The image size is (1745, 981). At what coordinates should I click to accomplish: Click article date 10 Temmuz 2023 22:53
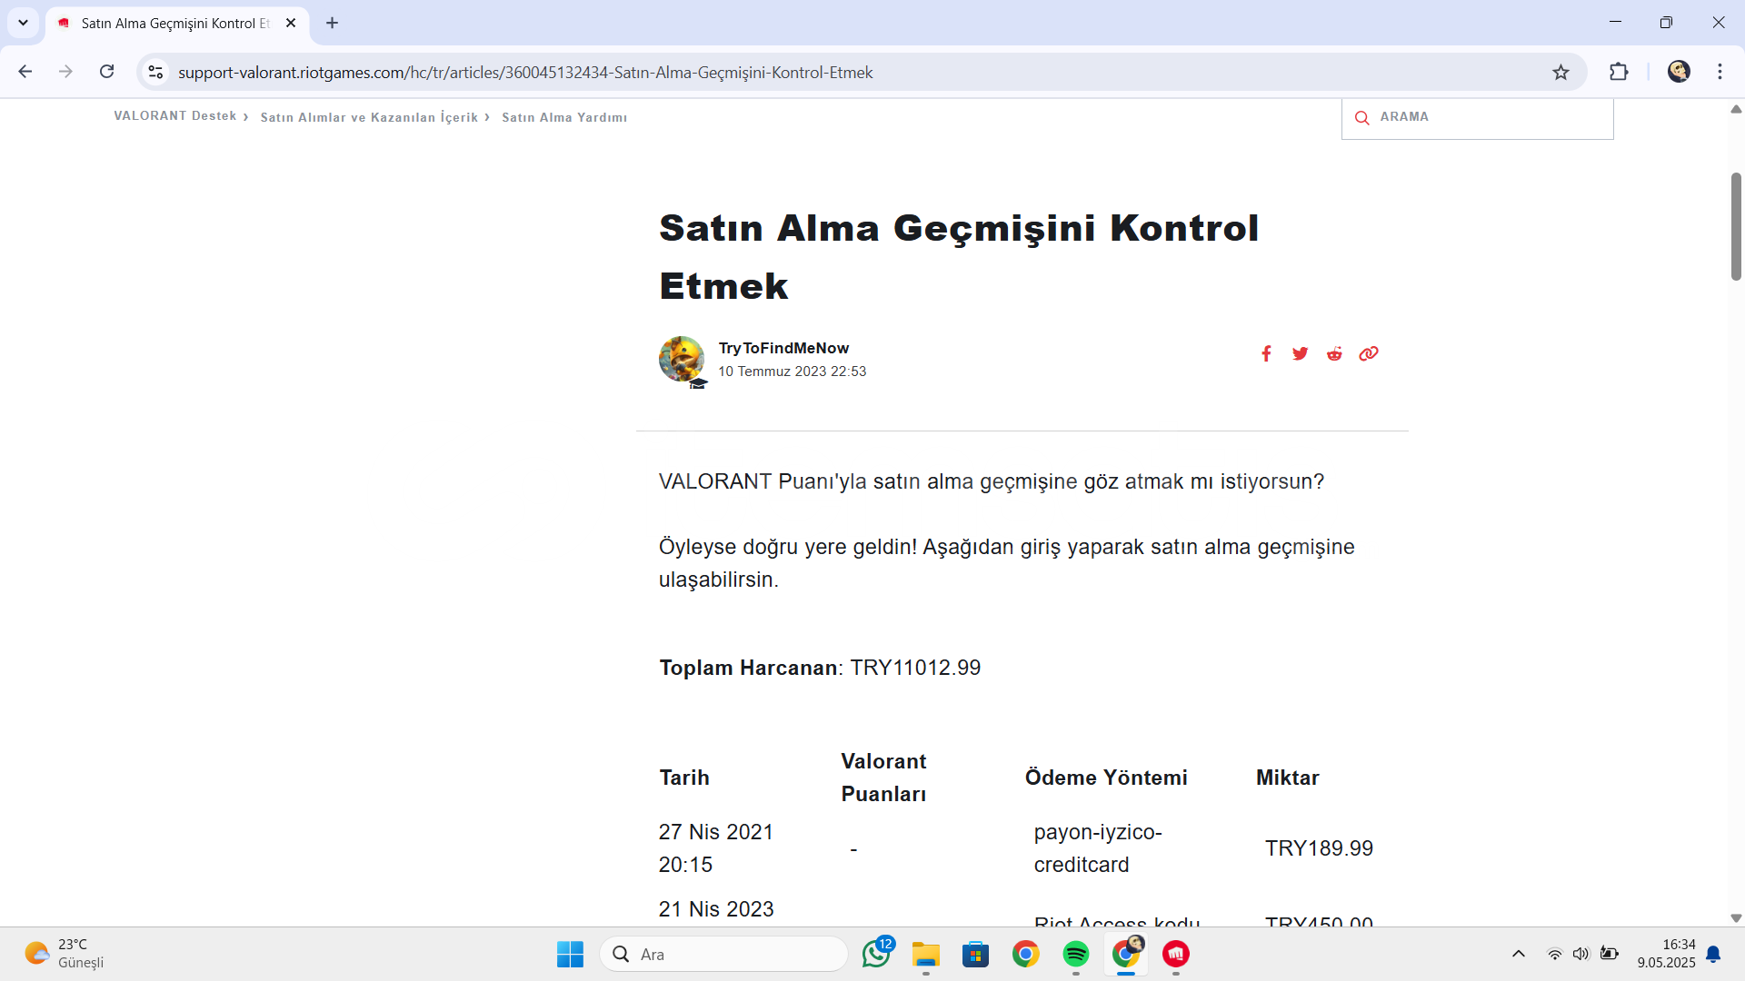pyautogui.click(x=792, y=372)
